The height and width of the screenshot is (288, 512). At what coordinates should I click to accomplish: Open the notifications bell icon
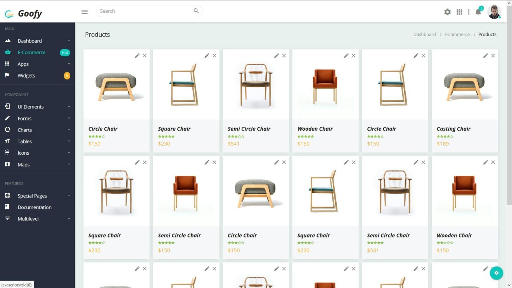pyautogui.click(x=478, y=12)
